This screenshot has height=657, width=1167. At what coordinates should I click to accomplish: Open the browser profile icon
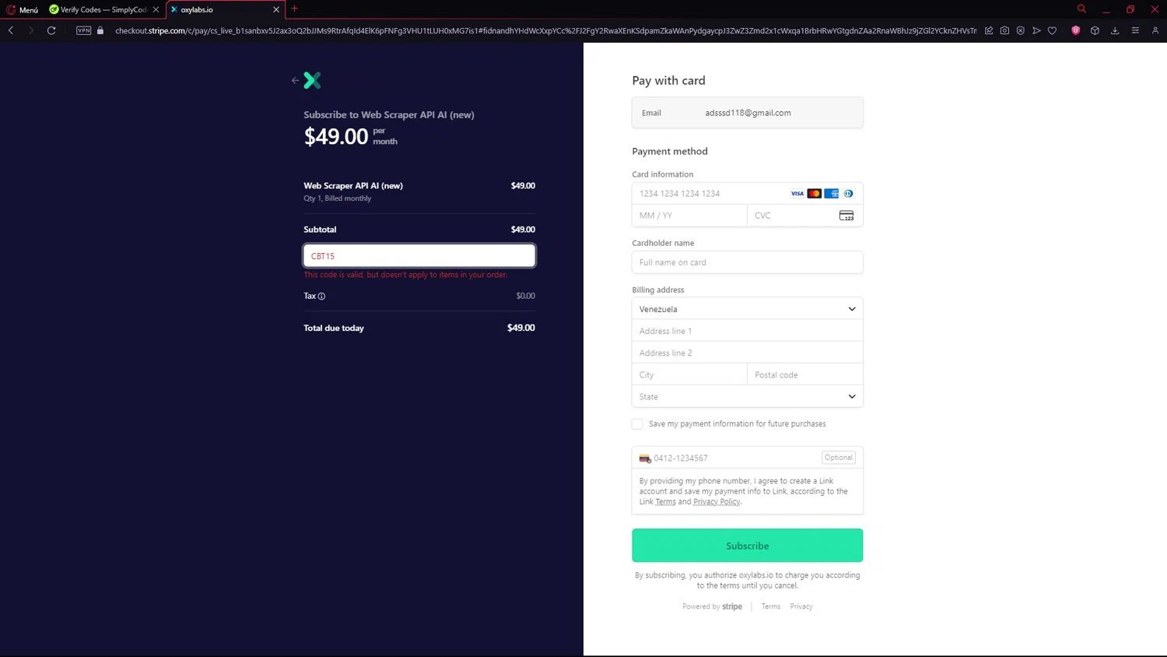coord(1155,30)
